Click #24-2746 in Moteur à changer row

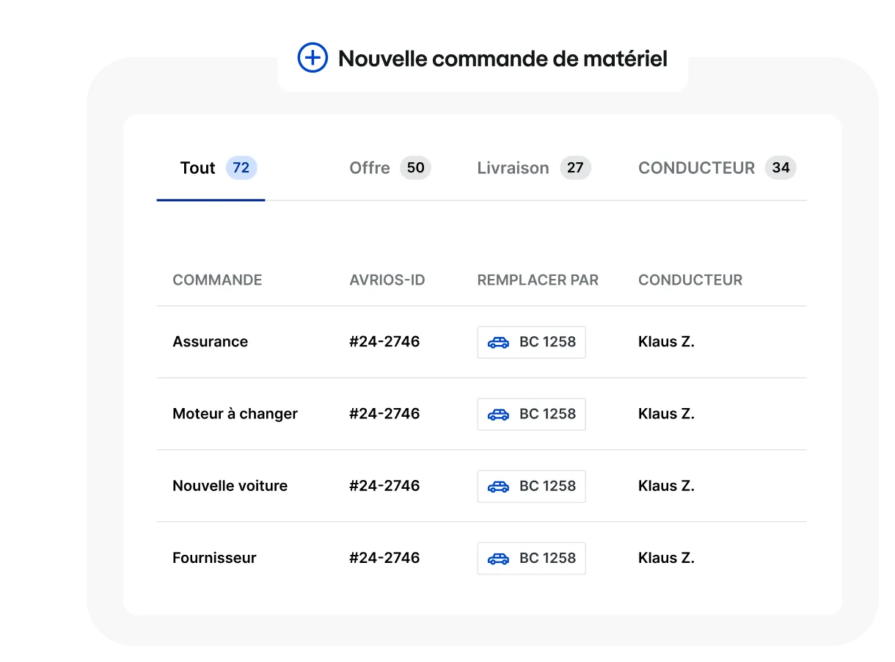pyautogui.click(x=384, y=414)
